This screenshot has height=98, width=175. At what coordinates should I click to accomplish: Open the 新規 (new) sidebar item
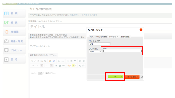point(14,13)
